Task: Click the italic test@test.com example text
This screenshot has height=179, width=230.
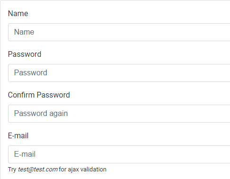Action: point(38,170)
